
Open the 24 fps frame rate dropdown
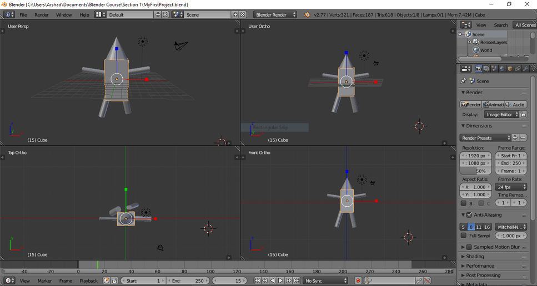click(510, 187)
